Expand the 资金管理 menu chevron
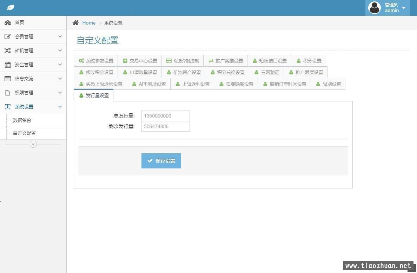 pyautogui.click(x=60, y=65)
